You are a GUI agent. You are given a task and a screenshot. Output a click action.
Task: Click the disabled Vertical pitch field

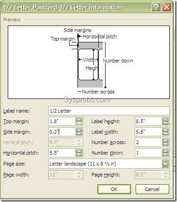(66, 142)
